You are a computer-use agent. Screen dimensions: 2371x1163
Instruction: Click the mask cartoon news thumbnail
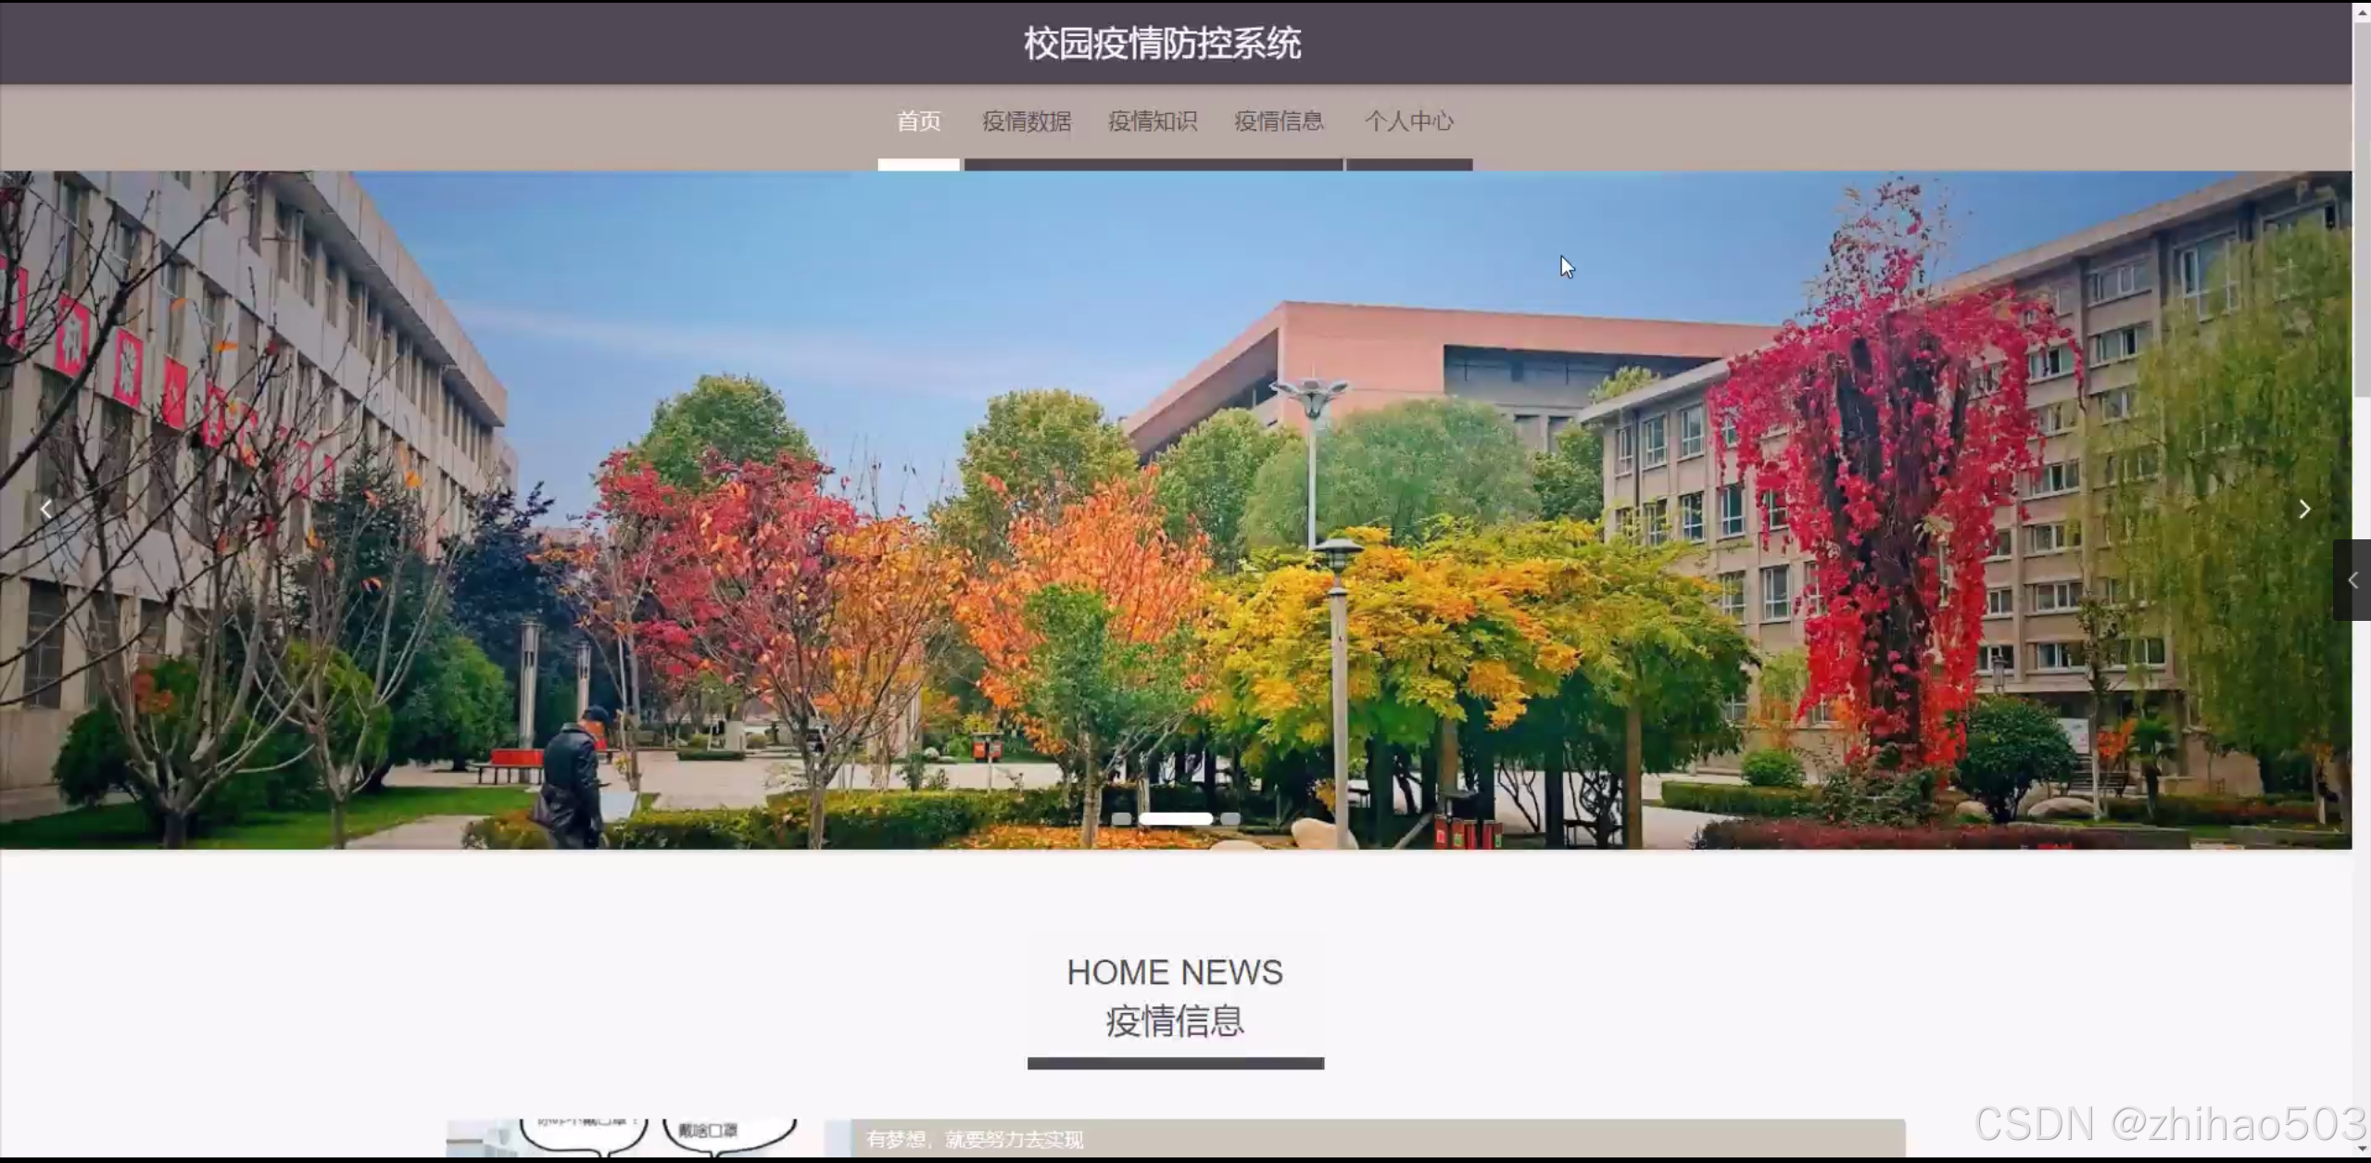click(621, 1137)
